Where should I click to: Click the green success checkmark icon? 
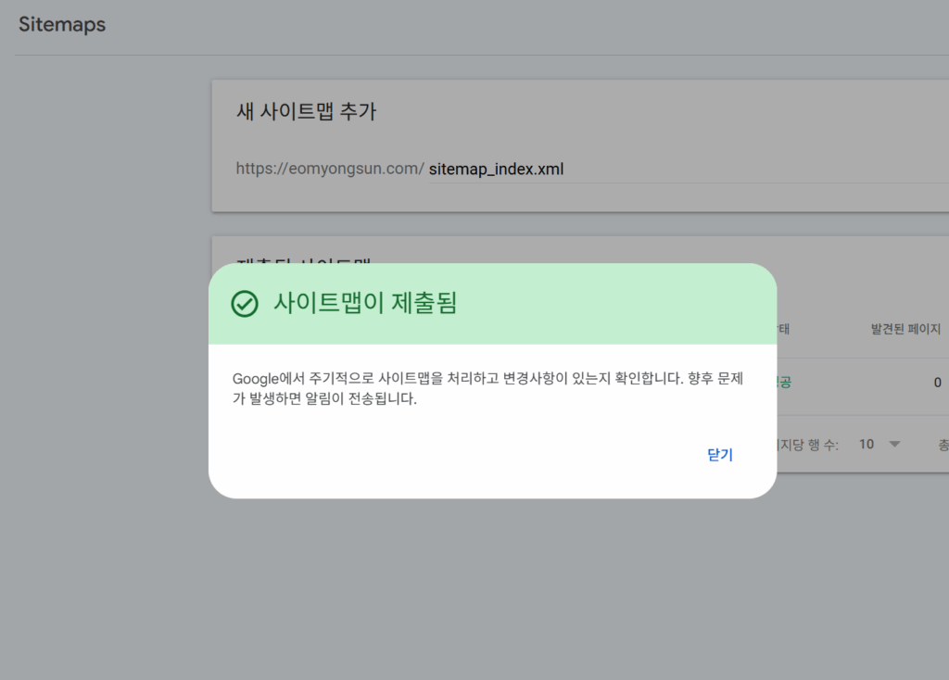click(x=244, y=303)
